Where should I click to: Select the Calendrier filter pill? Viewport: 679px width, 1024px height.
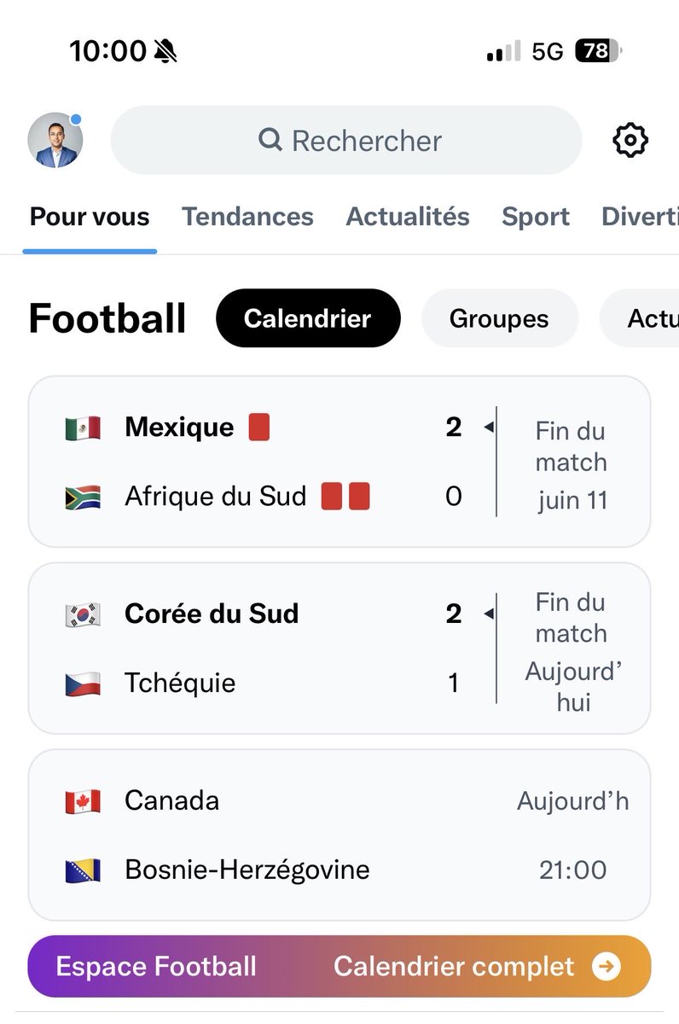(x=308, y=318)
